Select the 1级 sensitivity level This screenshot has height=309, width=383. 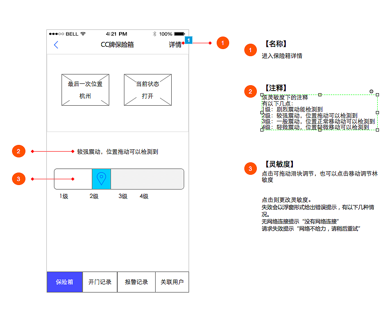[64, 196]
